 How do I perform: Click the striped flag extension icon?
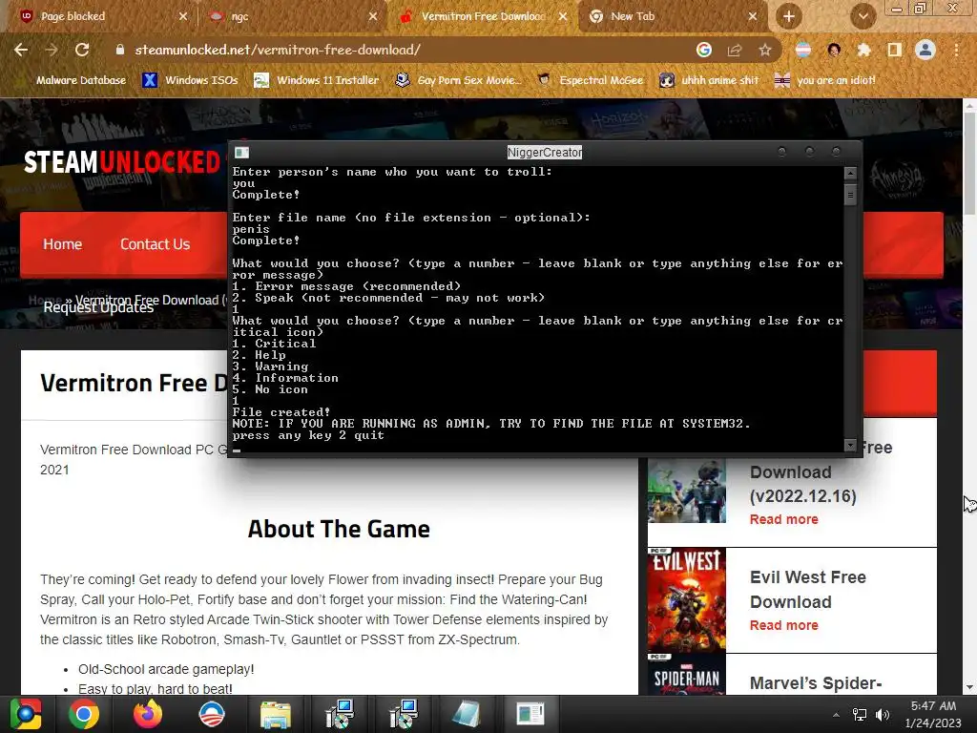(x=803, y=50)
